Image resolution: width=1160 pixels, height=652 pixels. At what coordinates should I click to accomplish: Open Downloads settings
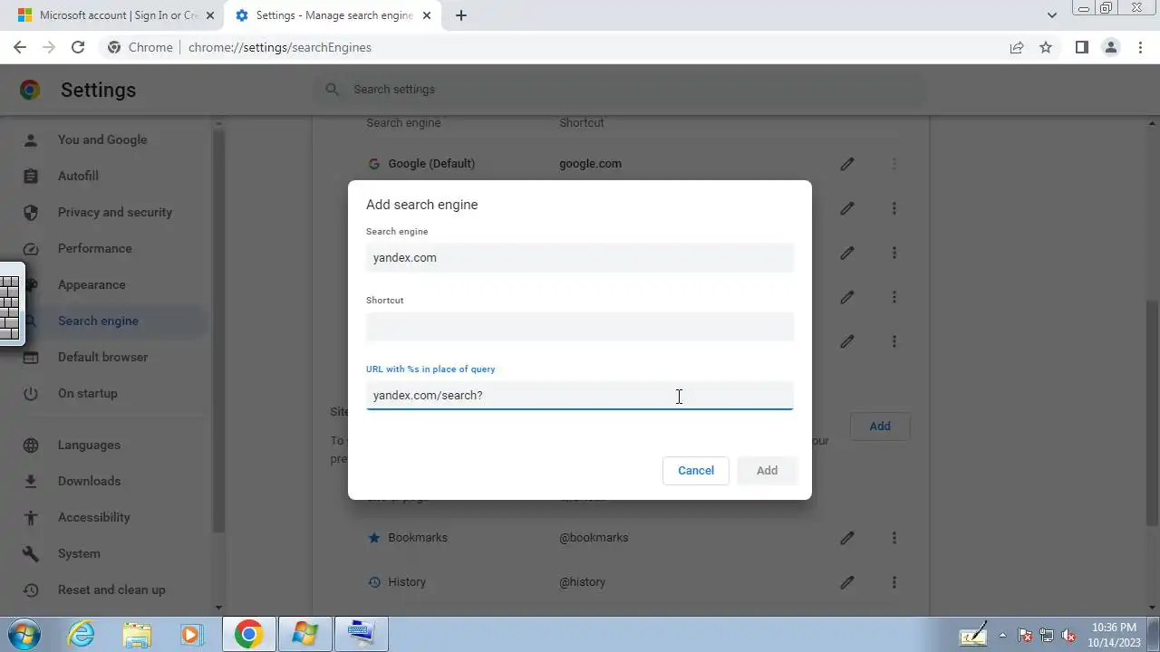coord(89,481)
